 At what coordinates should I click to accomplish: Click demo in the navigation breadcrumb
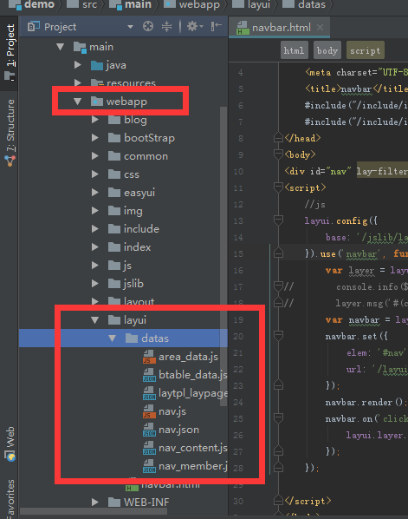pyautogui.click(x=39, y=4)
